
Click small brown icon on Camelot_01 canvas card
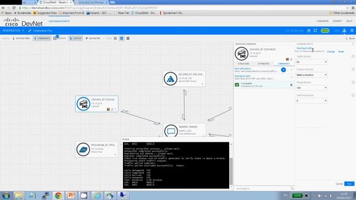point(108,109)
